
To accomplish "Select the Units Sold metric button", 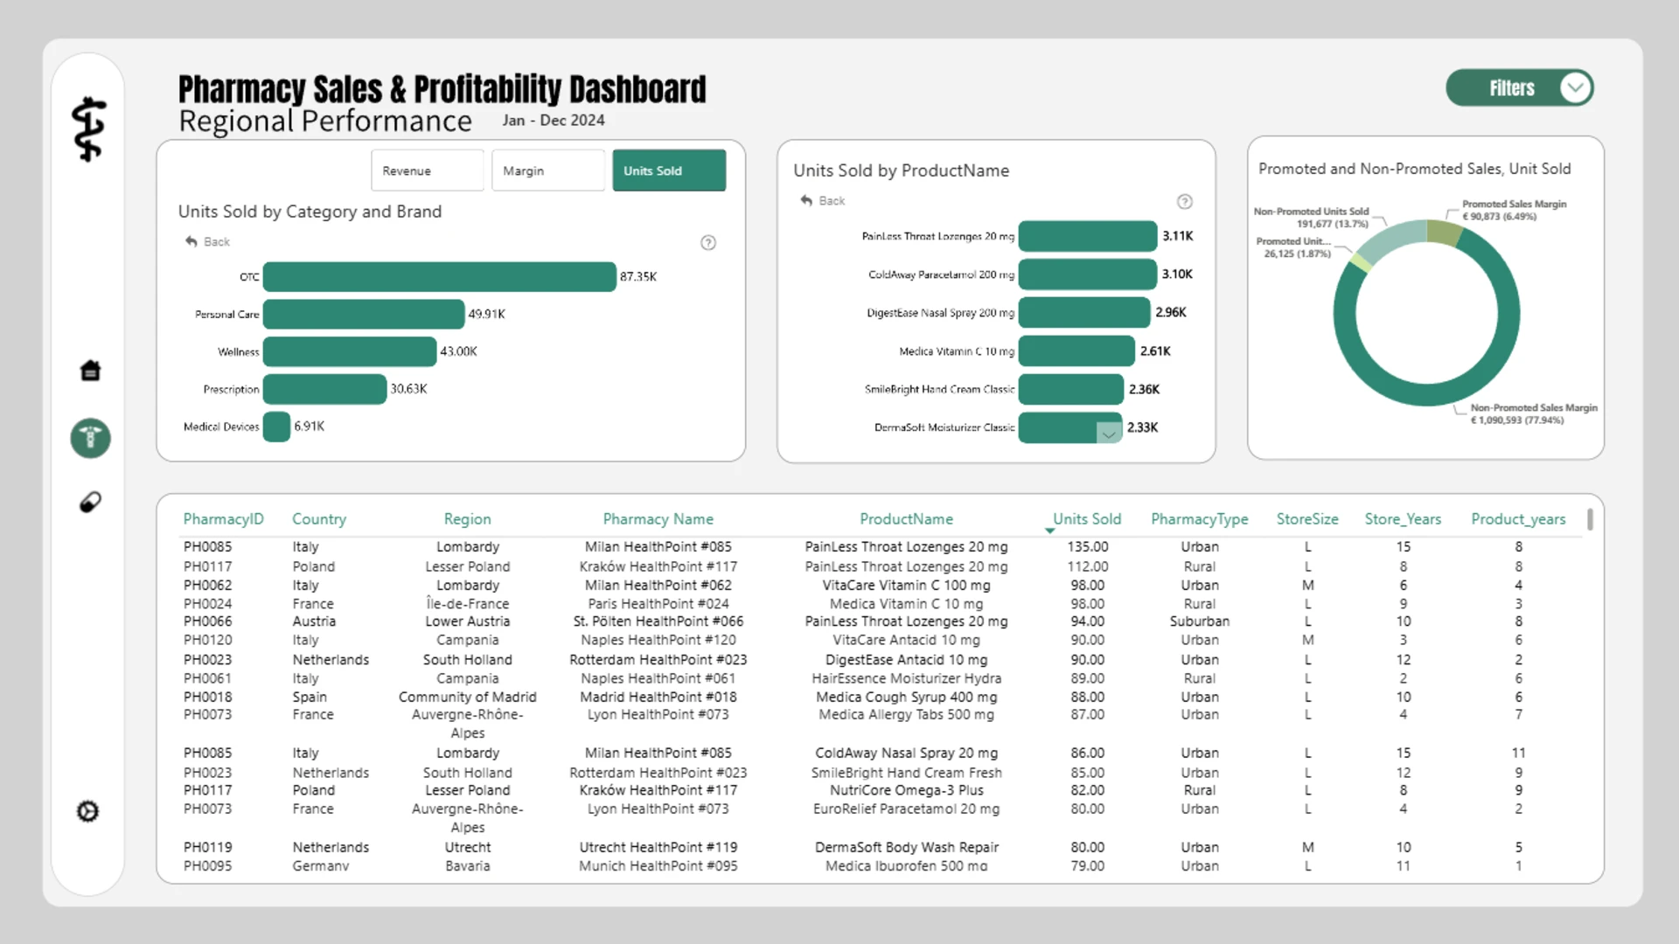I will (x=669, y=170).
